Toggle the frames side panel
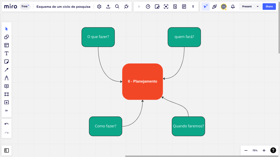280x157 pixels. (7, 150)
